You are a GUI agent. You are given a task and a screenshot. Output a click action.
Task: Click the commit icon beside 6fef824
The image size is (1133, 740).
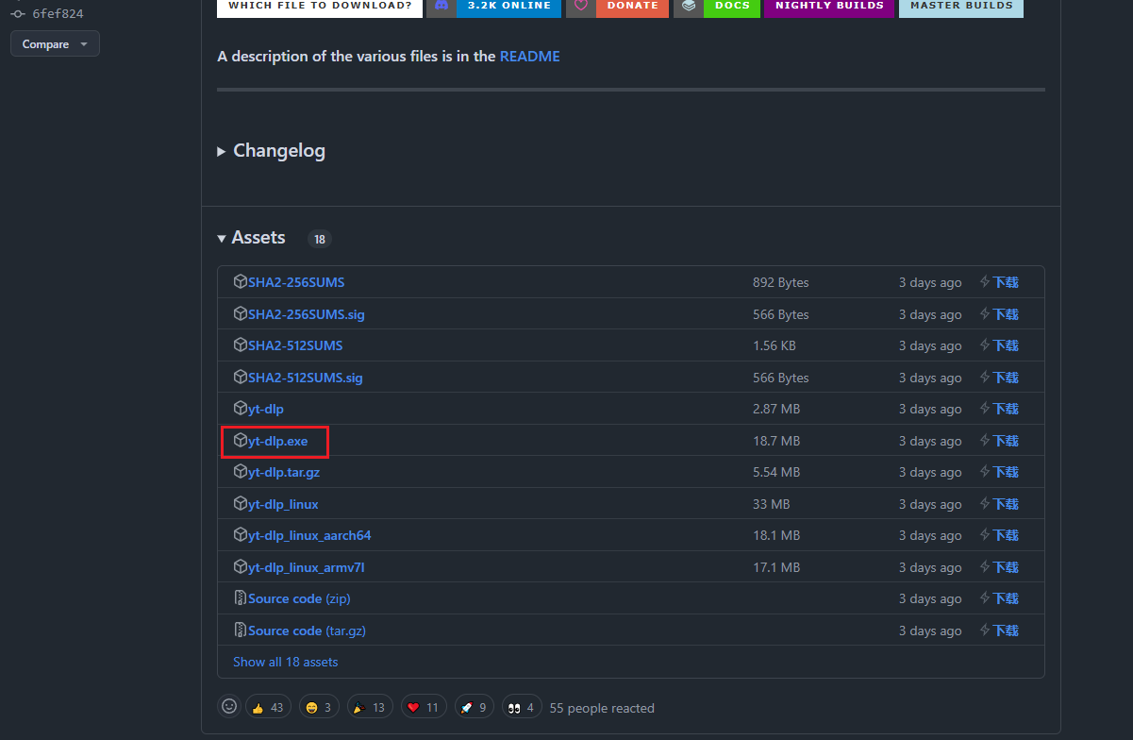pos(16,14)
